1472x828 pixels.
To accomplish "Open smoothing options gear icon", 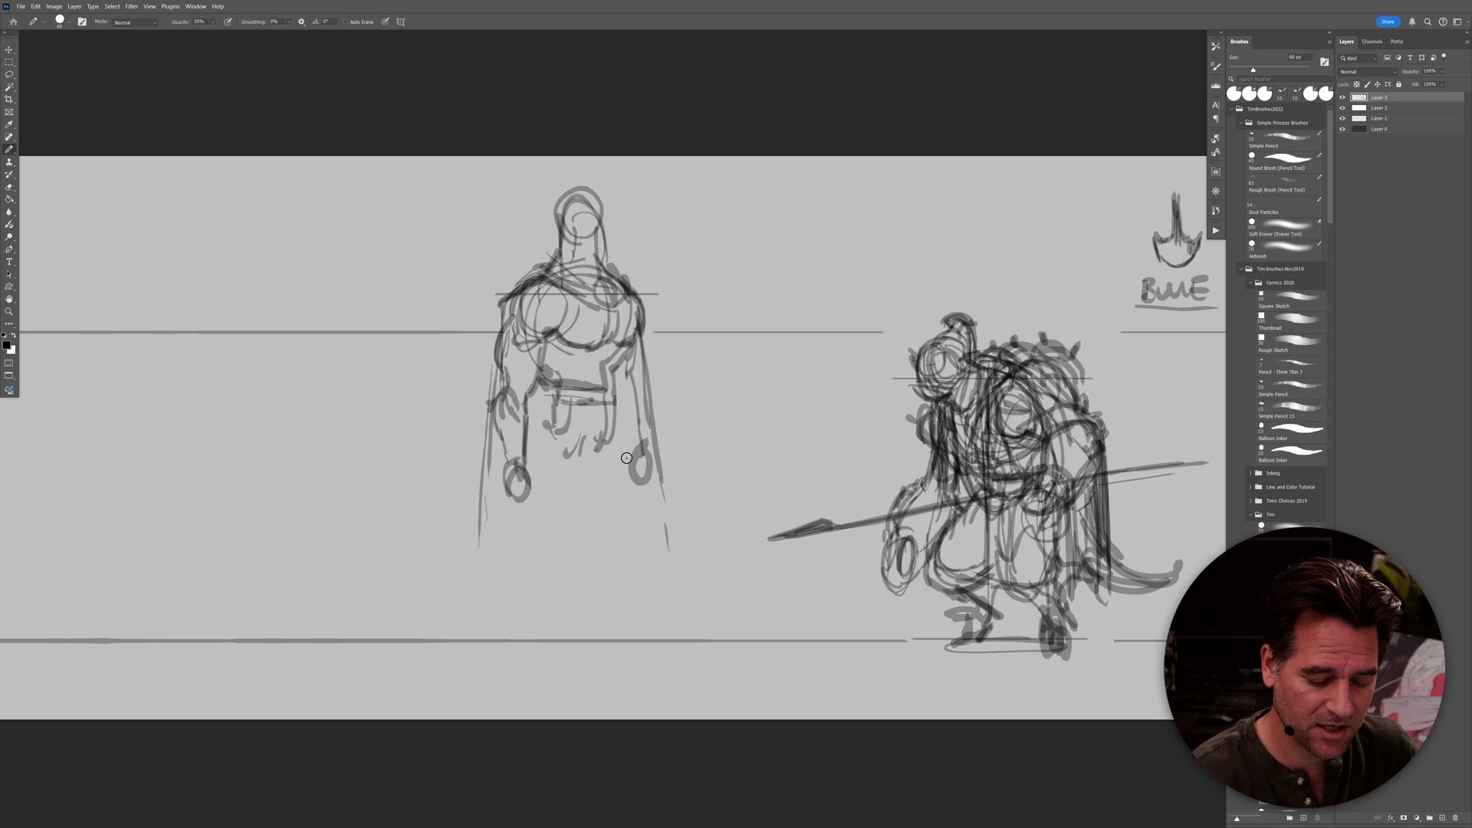I will [x=301, y=21].
